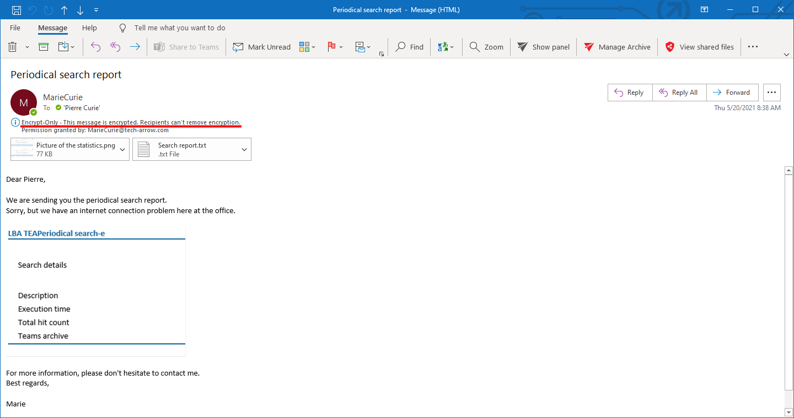Click the Manage Archive button

coord(617,47)
